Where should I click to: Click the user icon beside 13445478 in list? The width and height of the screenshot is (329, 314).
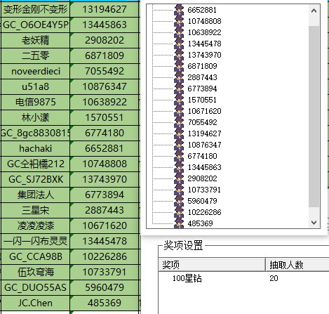(179, 44)
